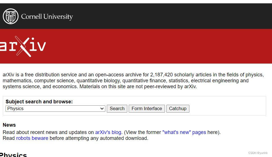Open the "what's new" pages link
The height and width of the screenshot is (157, 272).
click(184, 132)
